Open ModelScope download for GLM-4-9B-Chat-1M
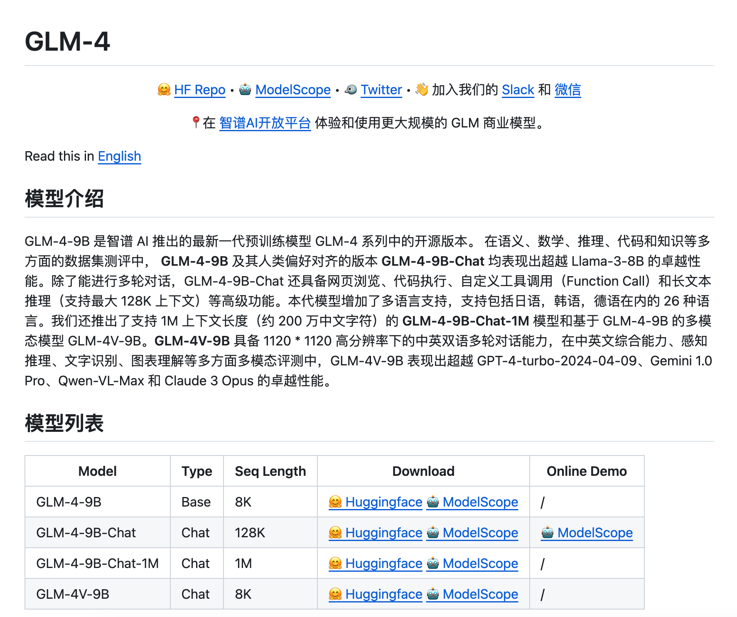The image size is (737, 617). pos(473,563)
